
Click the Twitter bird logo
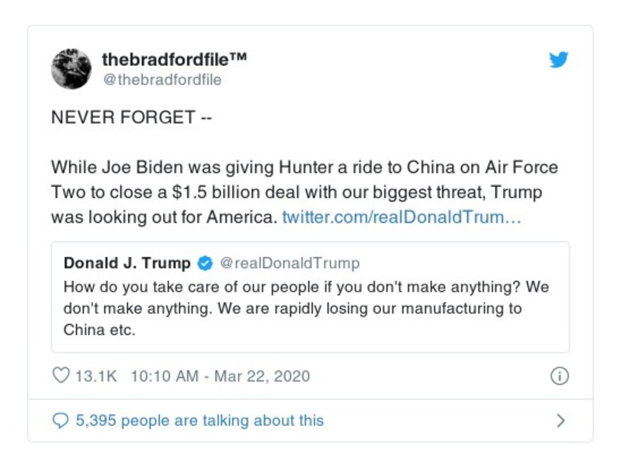coord(557,59)
